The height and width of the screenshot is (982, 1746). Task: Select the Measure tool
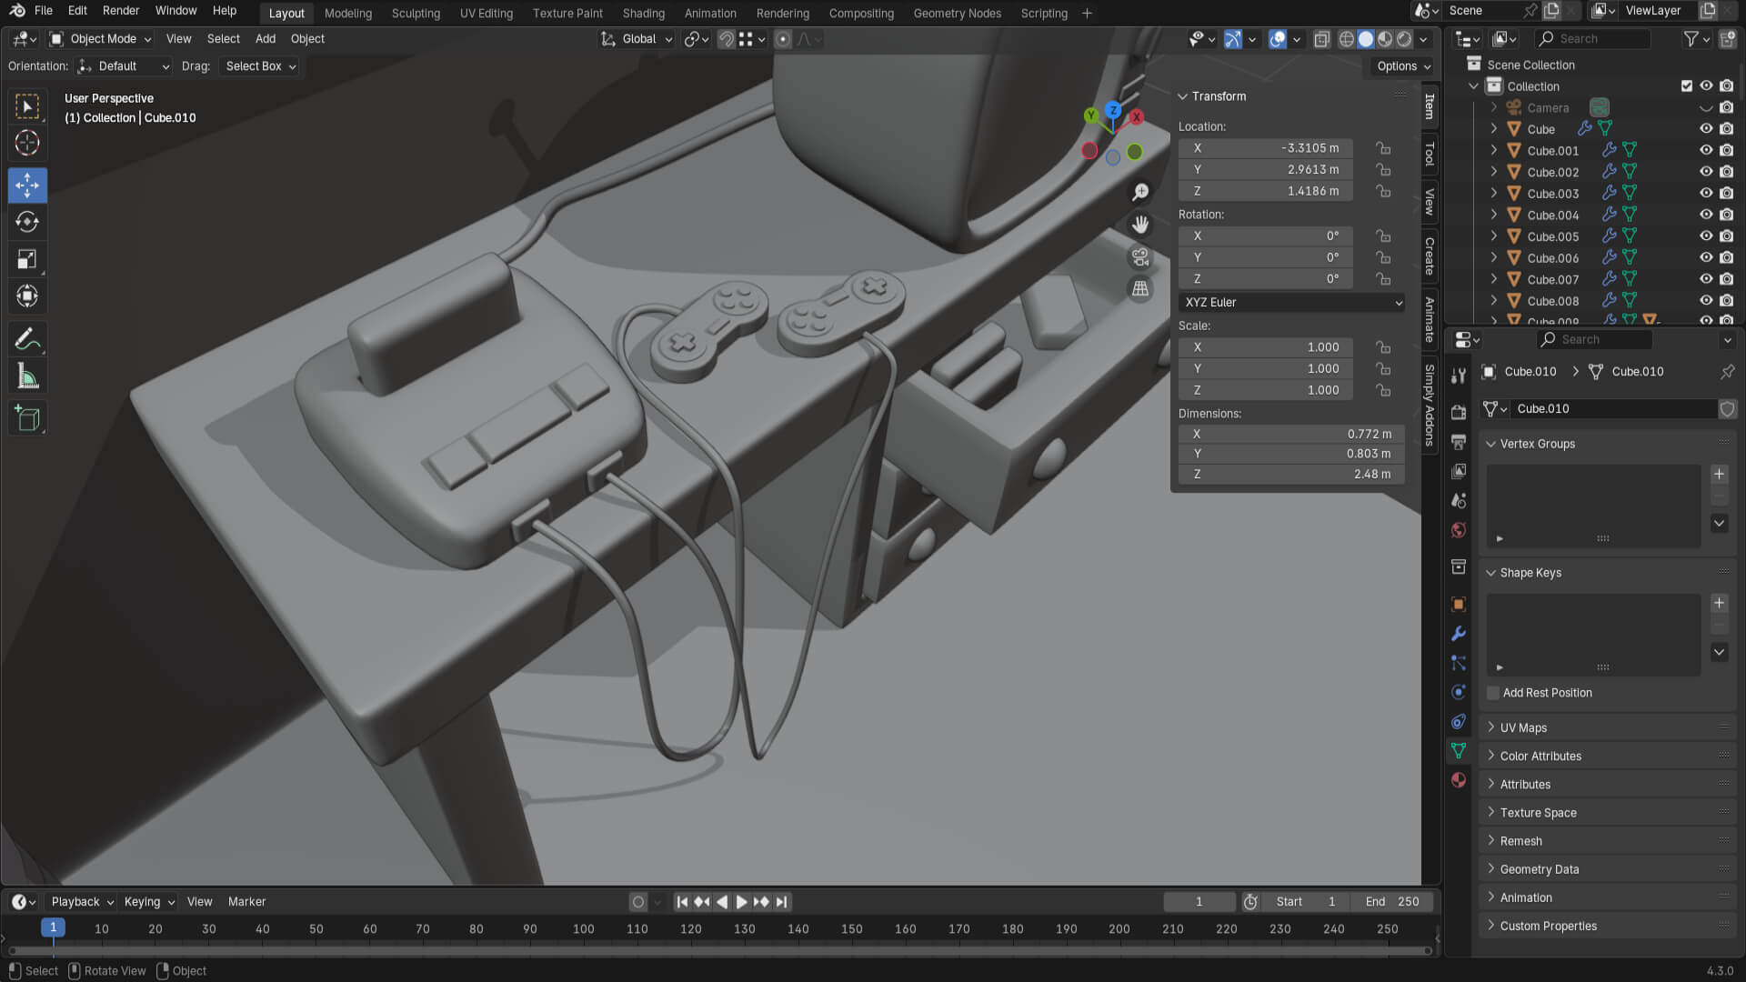pyautogui.click(x=27, y=376)
